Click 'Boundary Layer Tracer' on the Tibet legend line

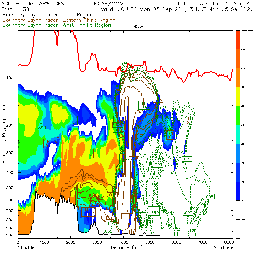pyautogui.click(x=31, y=15)
